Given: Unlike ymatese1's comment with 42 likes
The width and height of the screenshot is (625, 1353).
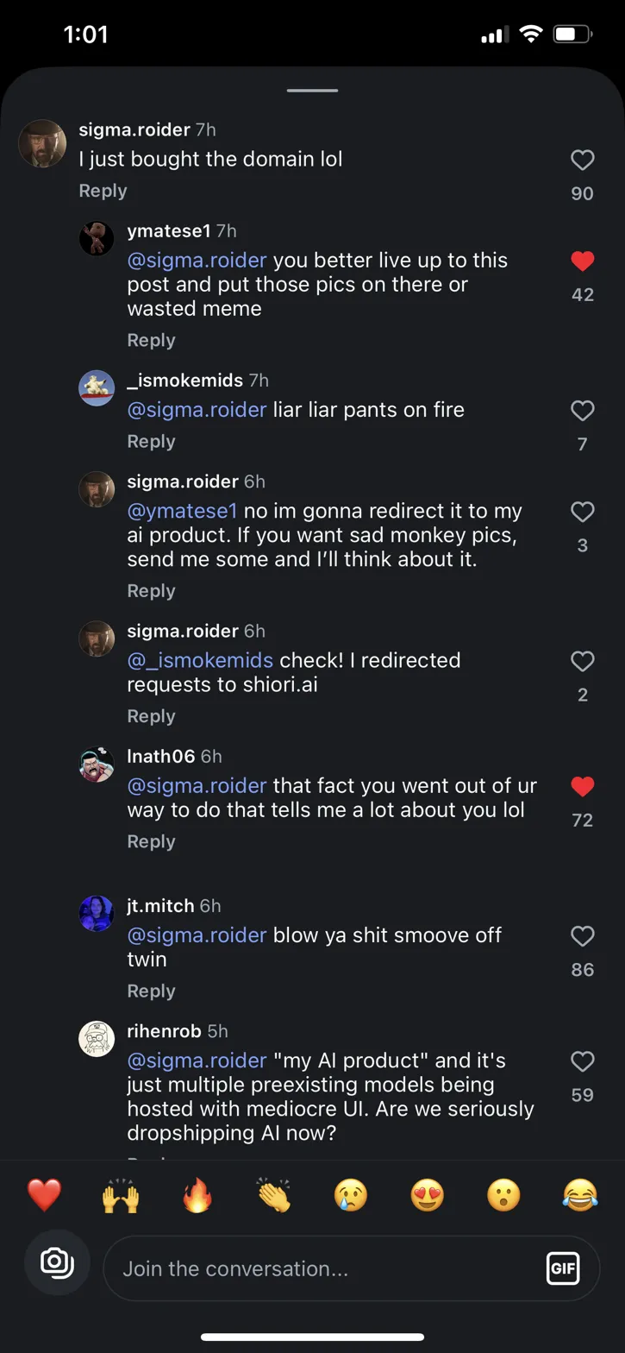Looking at the screenshot, I should point(583,261).
